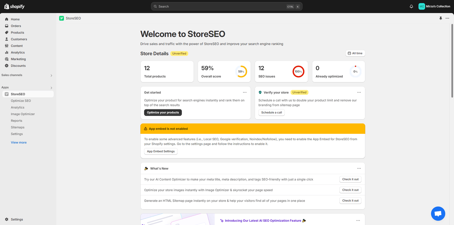Viewport: 454px width, 225px height.
Task: Click the Orders inbox icon
Action: click(7, 26)
